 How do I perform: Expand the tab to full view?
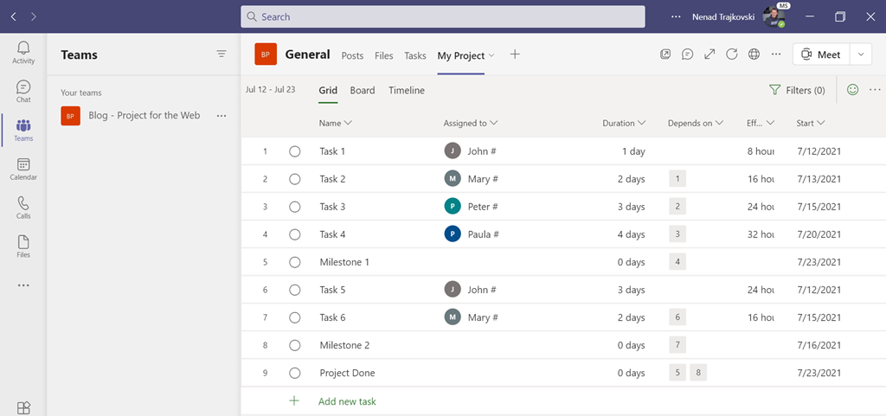(709, 54)
